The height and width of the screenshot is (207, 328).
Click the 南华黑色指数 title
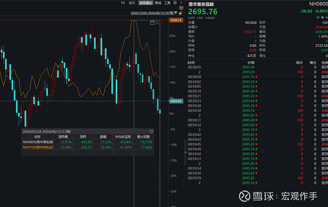tap(201, 4)
